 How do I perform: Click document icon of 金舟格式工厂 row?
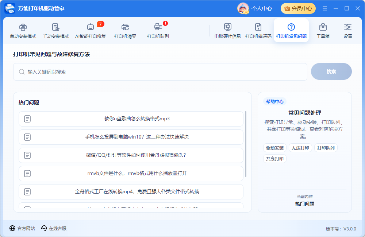(27, 192)
